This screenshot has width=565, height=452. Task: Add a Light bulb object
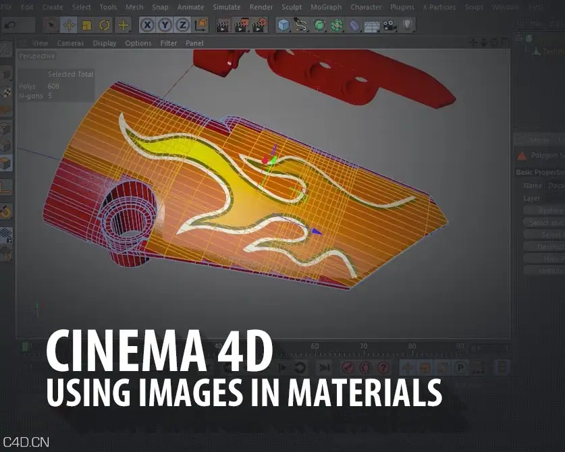[407, 24]
